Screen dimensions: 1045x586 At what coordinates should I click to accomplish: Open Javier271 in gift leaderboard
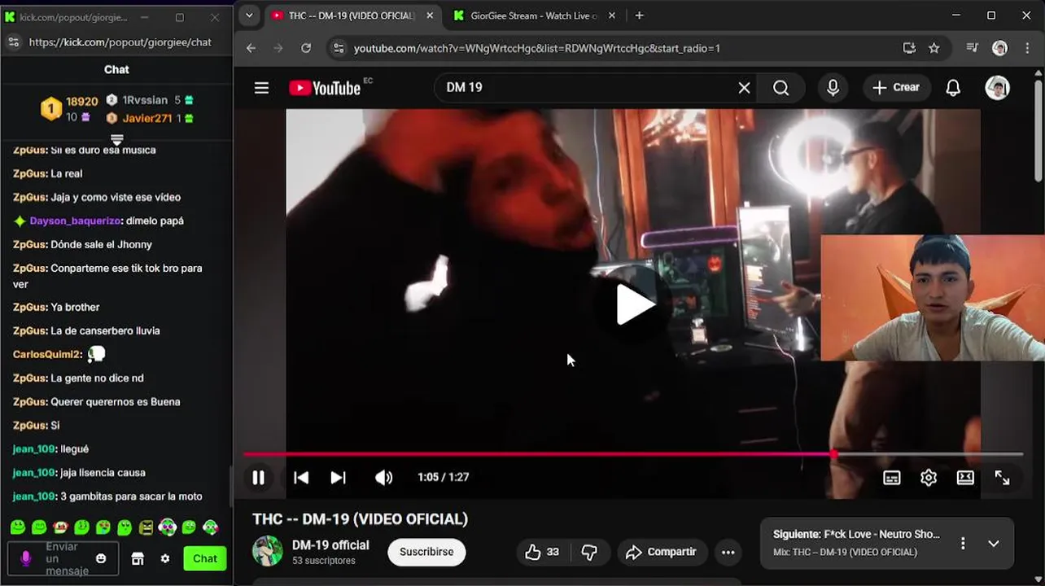[x=147, y=118]
